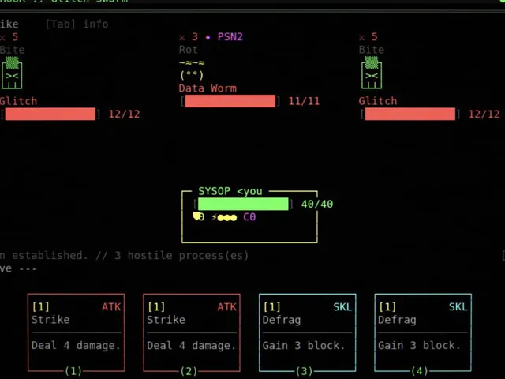The image size is (505, 379).
Task: Click the hostile process(es) log line
Action: [x=124, y=255]
